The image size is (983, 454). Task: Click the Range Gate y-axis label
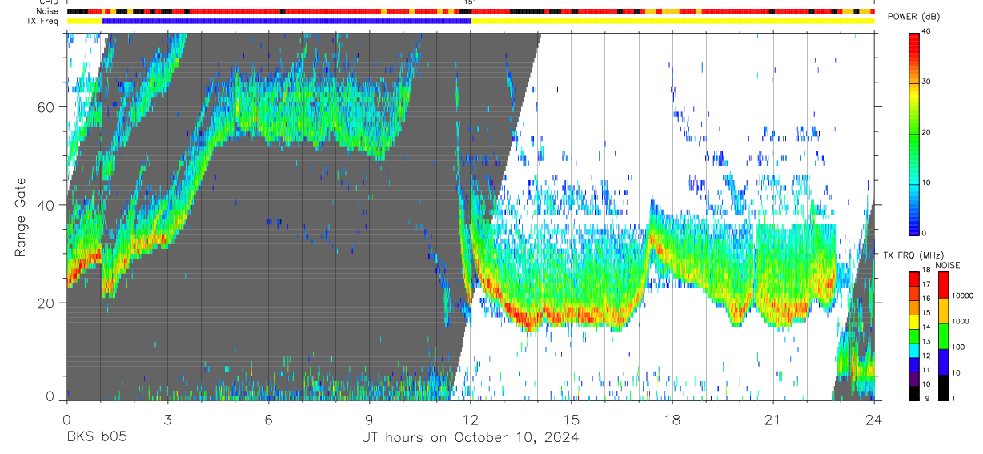[20, 218]
